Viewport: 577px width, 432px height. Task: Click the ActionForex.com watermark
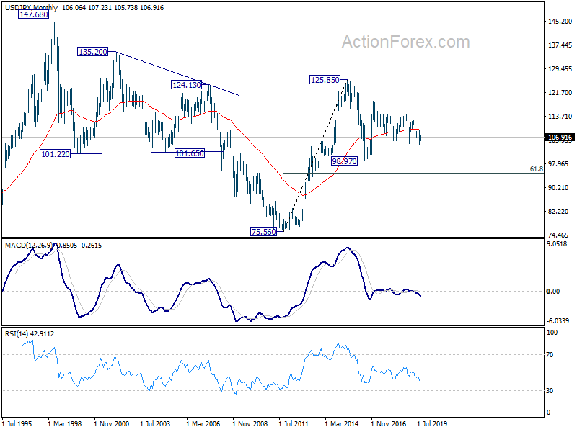[405, 42]
